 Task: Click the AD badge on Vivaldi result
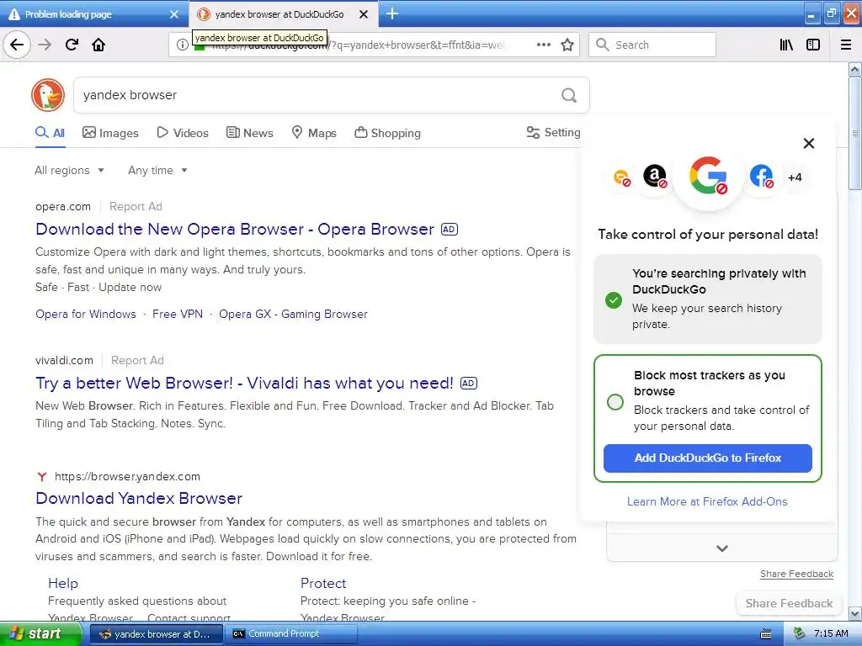468,384
